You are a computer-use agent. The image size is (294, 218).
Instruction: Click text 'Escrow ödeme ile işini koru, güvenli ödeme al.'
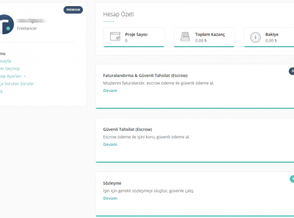(147, 137)
